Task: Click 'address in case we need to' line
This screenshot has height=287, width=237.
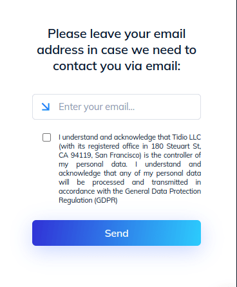Action: [x=117, y=50]
